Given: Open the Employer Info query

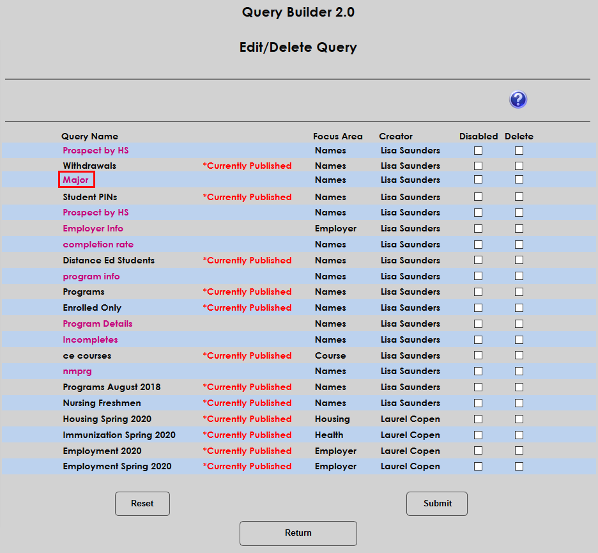Looking at the screenshot, I should point(93,228).
